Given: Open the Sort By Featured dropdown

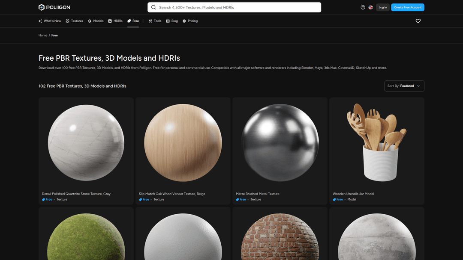Looking at the screenshot, I should (x=404, y=86).
